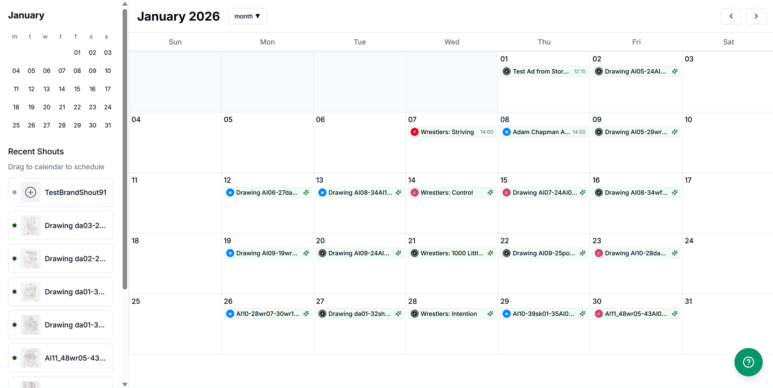Click the 25 date cell on Sunday
Screen dimensions: 773x388
pyautogui.click(x=175, y=324)
